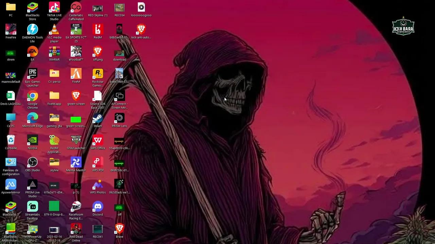Viewport: 435px width, 244px height.
Task: Launch the Discord shortcut
Action: coord(98,207)
